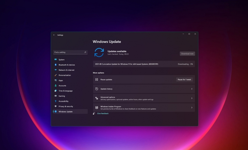
Task: Click the Advanced options gears icon
Action: [97, 98]
